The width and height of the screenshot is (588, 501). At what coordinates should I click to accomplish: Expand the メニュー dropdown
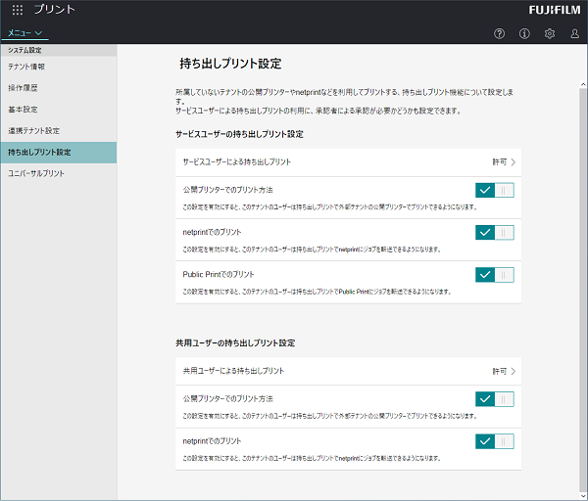pos(24,33)
